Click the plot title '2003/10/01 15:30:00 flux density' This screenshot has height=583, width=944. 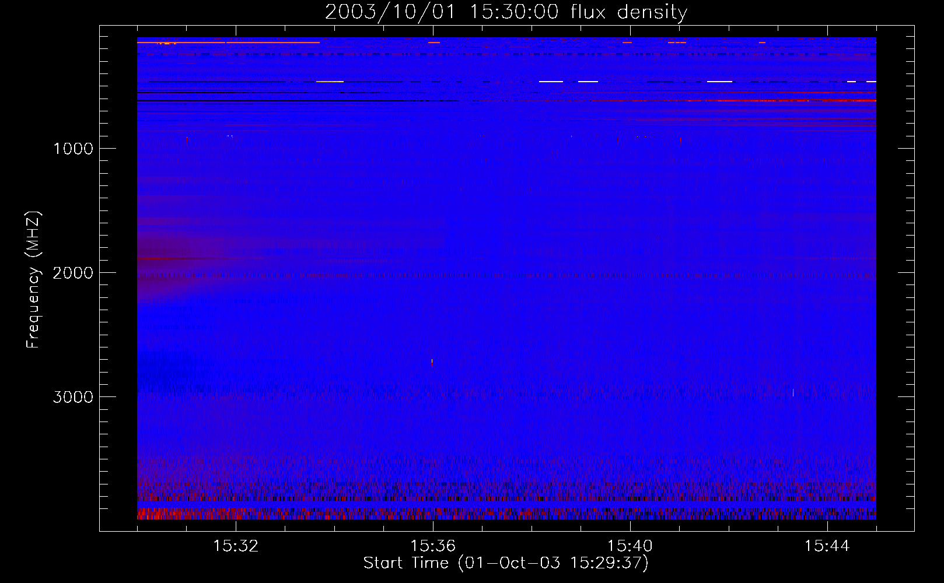pyautogui.click(x=506, y=12)
